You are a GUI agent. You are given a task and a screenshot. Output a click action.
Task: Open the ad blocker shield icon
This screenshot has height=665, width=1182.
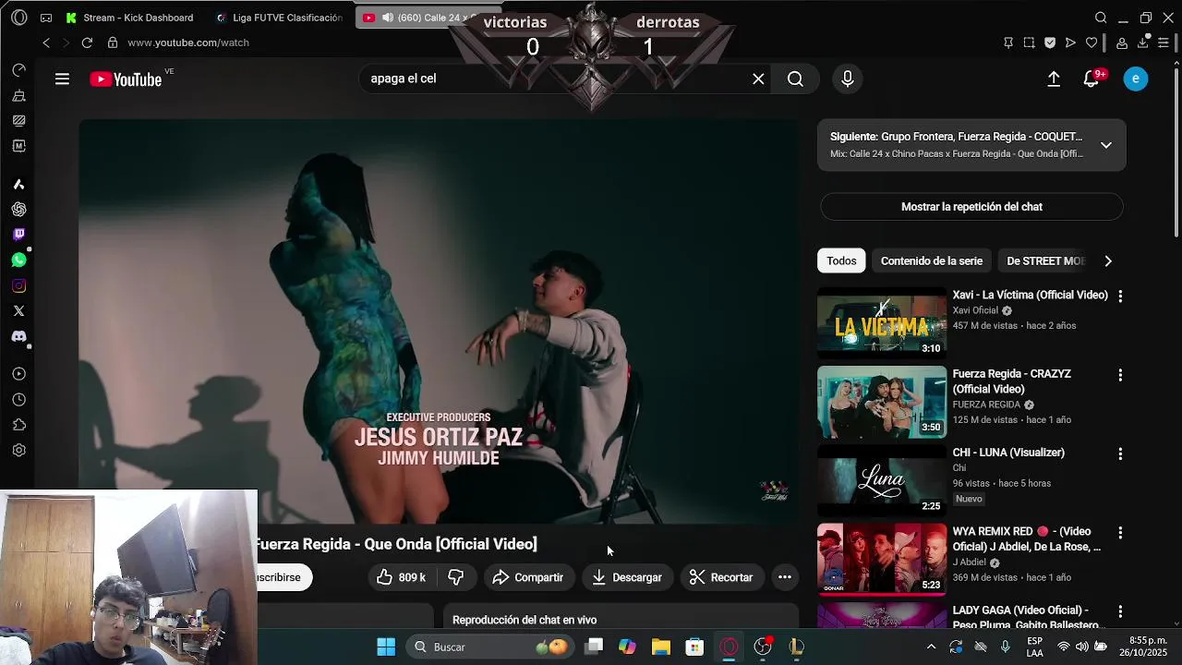[1050, 42]
